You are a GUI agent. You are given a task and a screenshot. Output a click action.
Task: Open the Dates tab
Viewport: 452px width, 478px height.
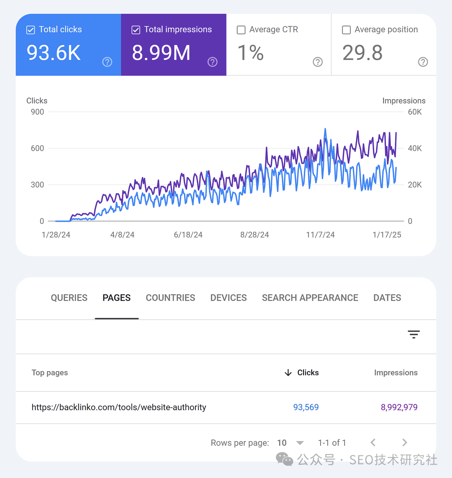click(x=387, y=298)
